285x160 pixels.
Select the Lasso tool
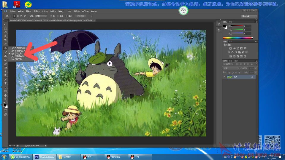5,33
